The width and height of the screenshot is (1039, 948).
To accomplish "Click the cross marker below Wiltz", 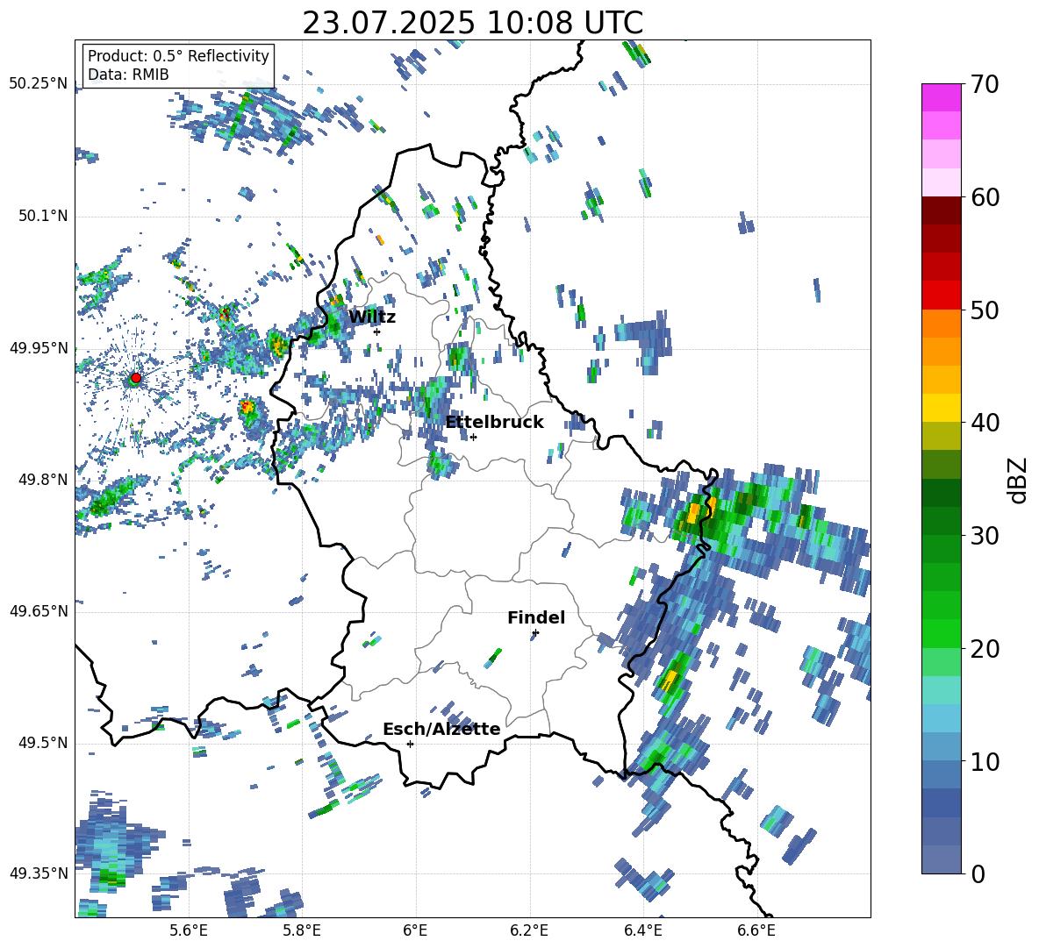I will pyautogui.click(x=377, y=331).
